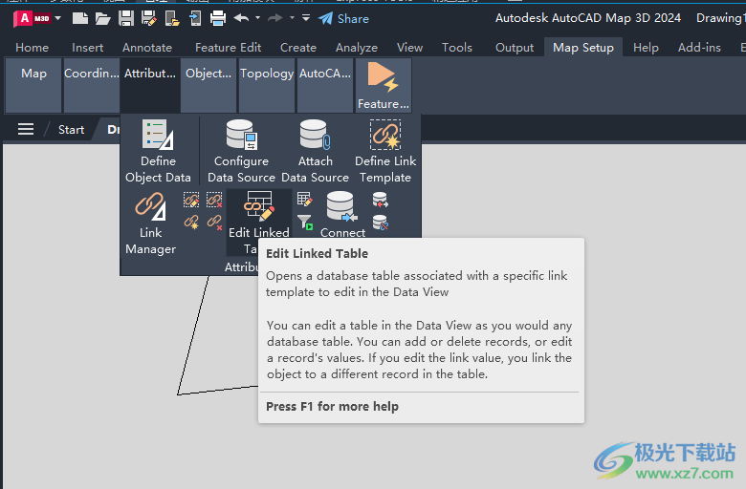Open the AutoCAD M3D application menu
The width and height of the screenshot is (746, 489).
click(x=32, y=18)
